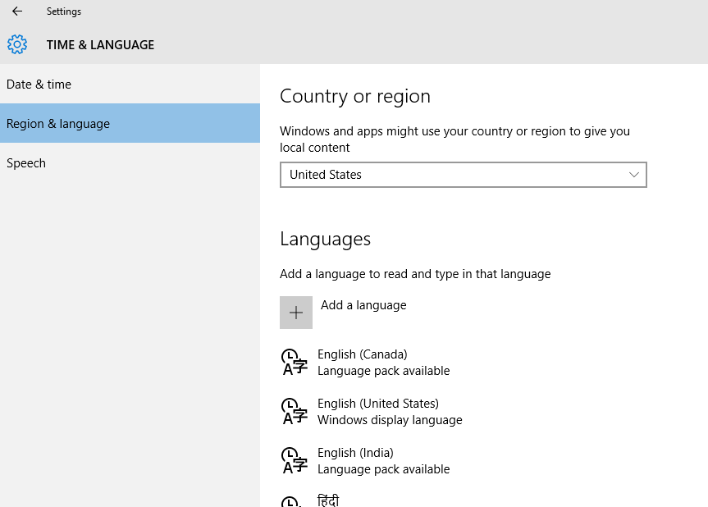
Task: Open the United States country dropdown
Action: (464, 175)
